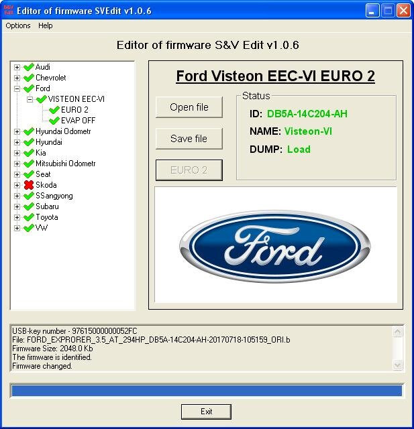The height and width of the screenshot is (429, 414).
Task: Click the checkmark icon beside Hyundai Odometr
Action: [x=28, y=131]
